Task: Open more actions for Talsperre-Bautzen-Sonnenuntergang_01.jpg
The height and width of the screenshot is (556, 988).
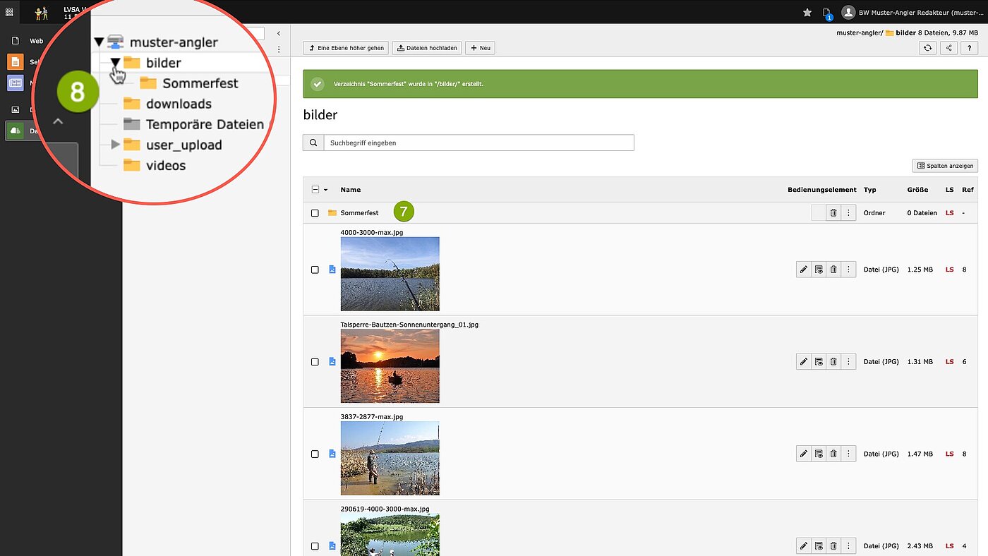Action: 848,362
